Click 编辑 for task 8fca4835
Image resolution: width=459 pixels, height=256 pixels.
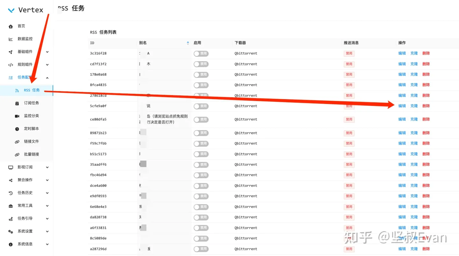[402, 85]
